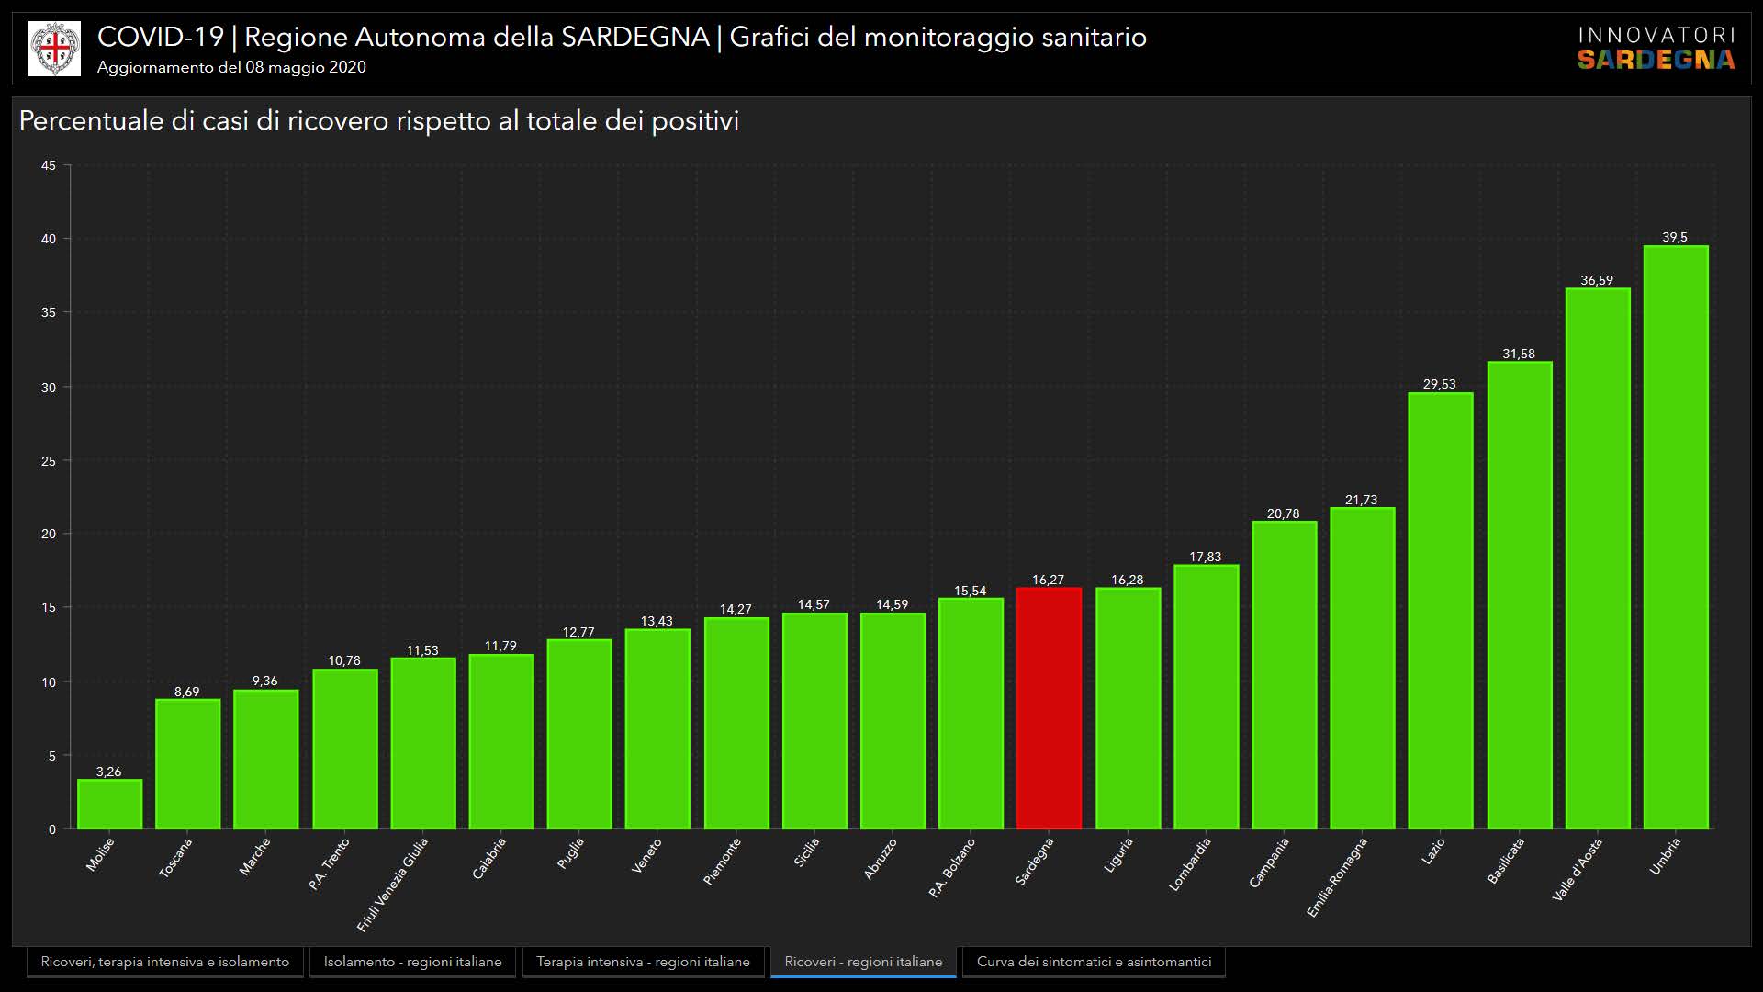The width and height of the screenshot is (1763, 992).
Task: Click the Valle d'Aosta bar
Action: click(x=1597, y=558)
